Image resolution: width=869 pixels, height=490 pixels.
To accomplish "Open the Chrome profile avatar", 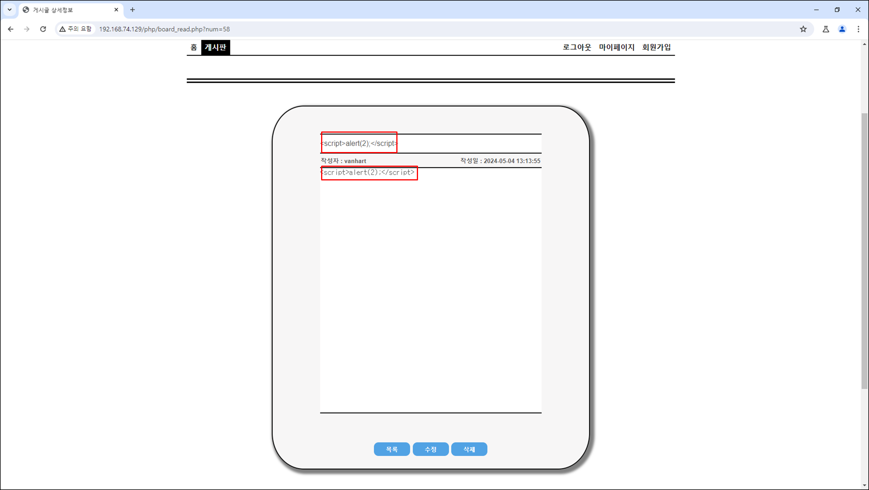I will 842,29.
